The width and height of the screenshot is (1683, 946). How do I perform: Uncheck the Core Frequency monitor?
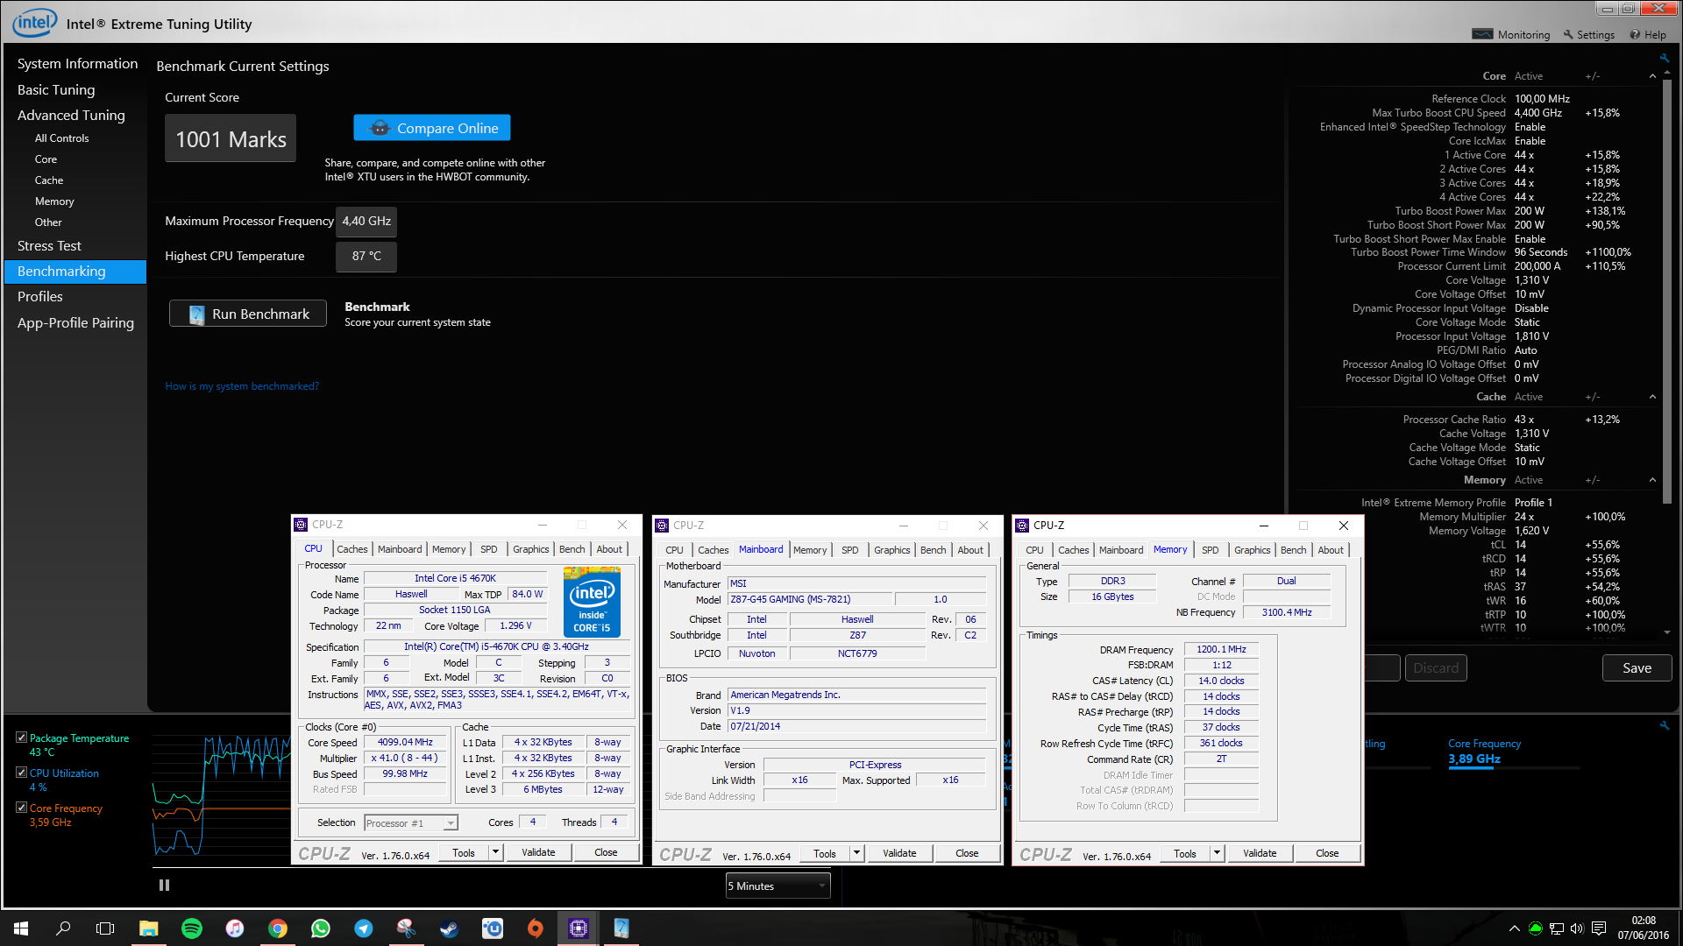[21, 808]
